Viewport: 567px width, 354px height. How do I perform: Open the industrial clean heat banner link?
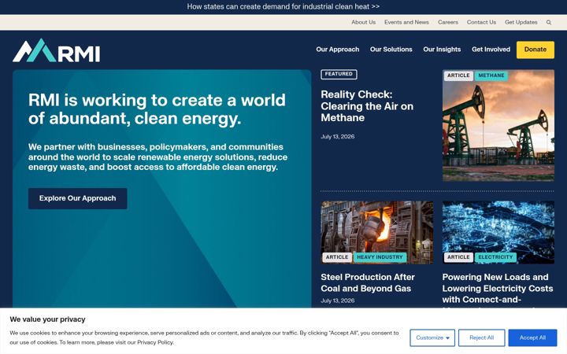283,6
